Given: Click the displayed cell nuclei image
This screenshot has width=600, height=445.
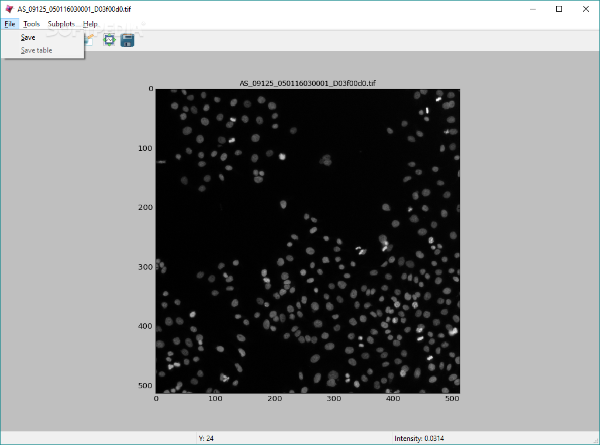Looking at the screenshot, I should (308, 241).
